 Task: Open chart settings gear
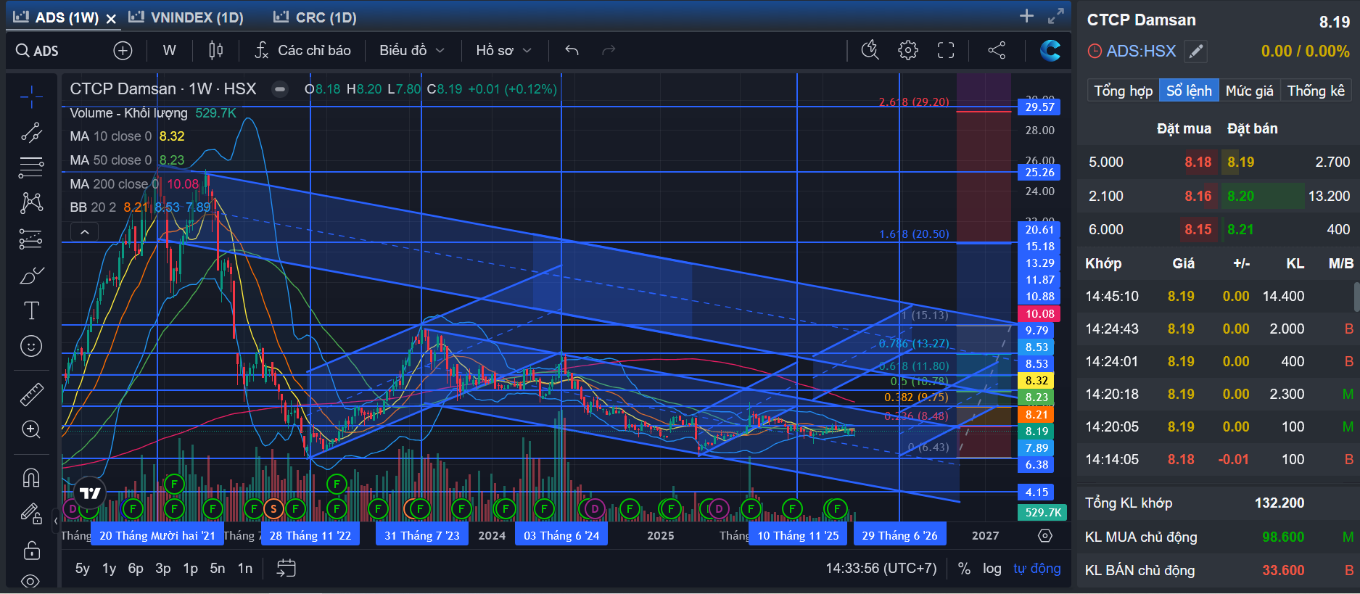[907, 50]
